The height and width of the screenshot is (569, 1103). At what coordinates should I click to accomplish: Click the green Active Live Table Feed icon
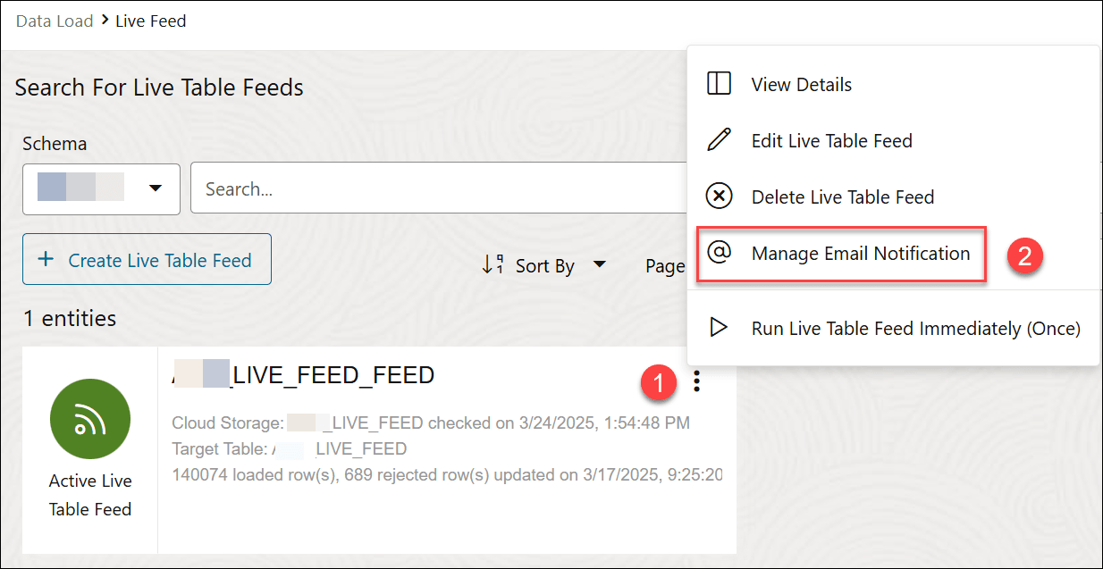89,418
